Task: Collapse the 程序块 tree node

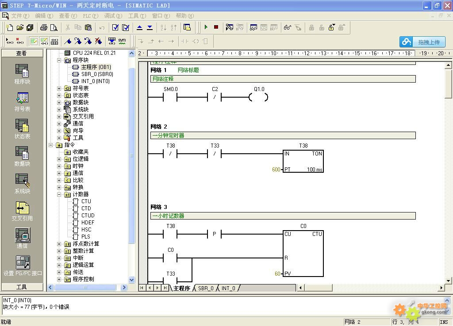Action: 59,60
